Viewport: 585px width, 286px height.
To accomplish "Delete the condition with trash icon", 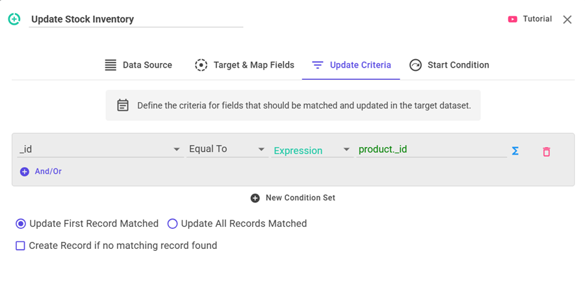I will 546,151.
